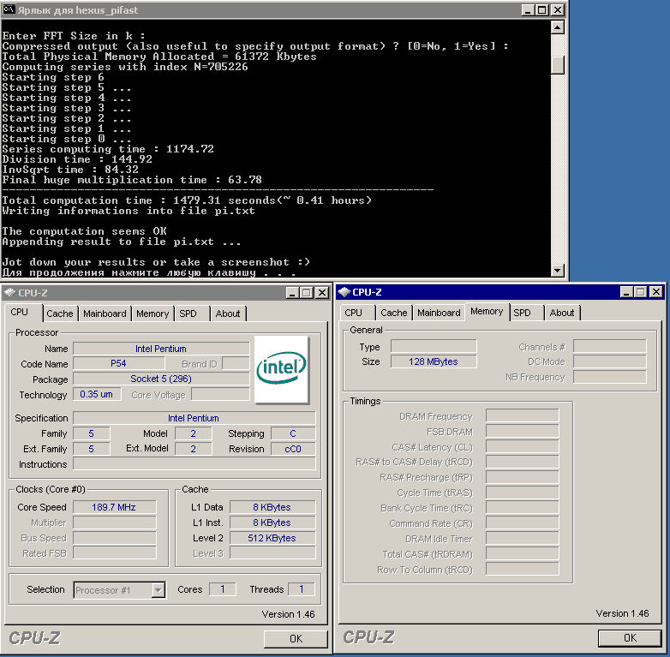The width and height of the screenshot is (670, 657).
Task: Minimize the left CPU-Z window
Action: (x=293, y=293)
